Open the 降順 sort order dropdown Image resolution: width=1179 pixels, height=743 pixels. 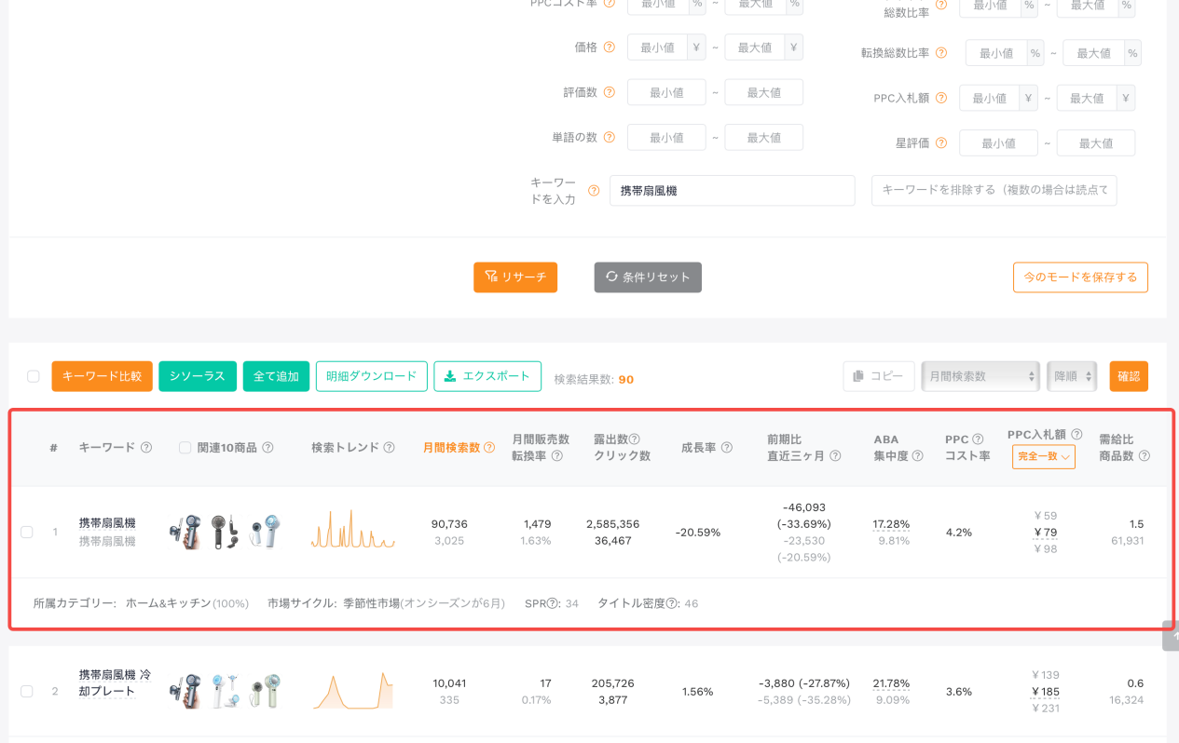click(x=1071, y=376)
